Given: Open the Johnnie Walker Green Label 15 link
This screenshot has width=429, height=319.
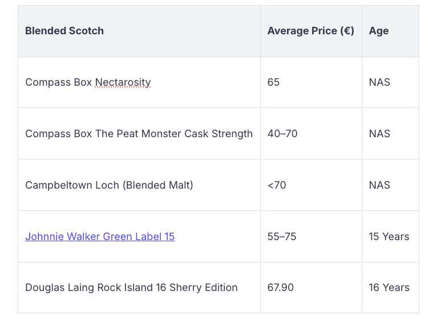Looking at the screenshot, I should pyautogui.click(x=100, y=237).
